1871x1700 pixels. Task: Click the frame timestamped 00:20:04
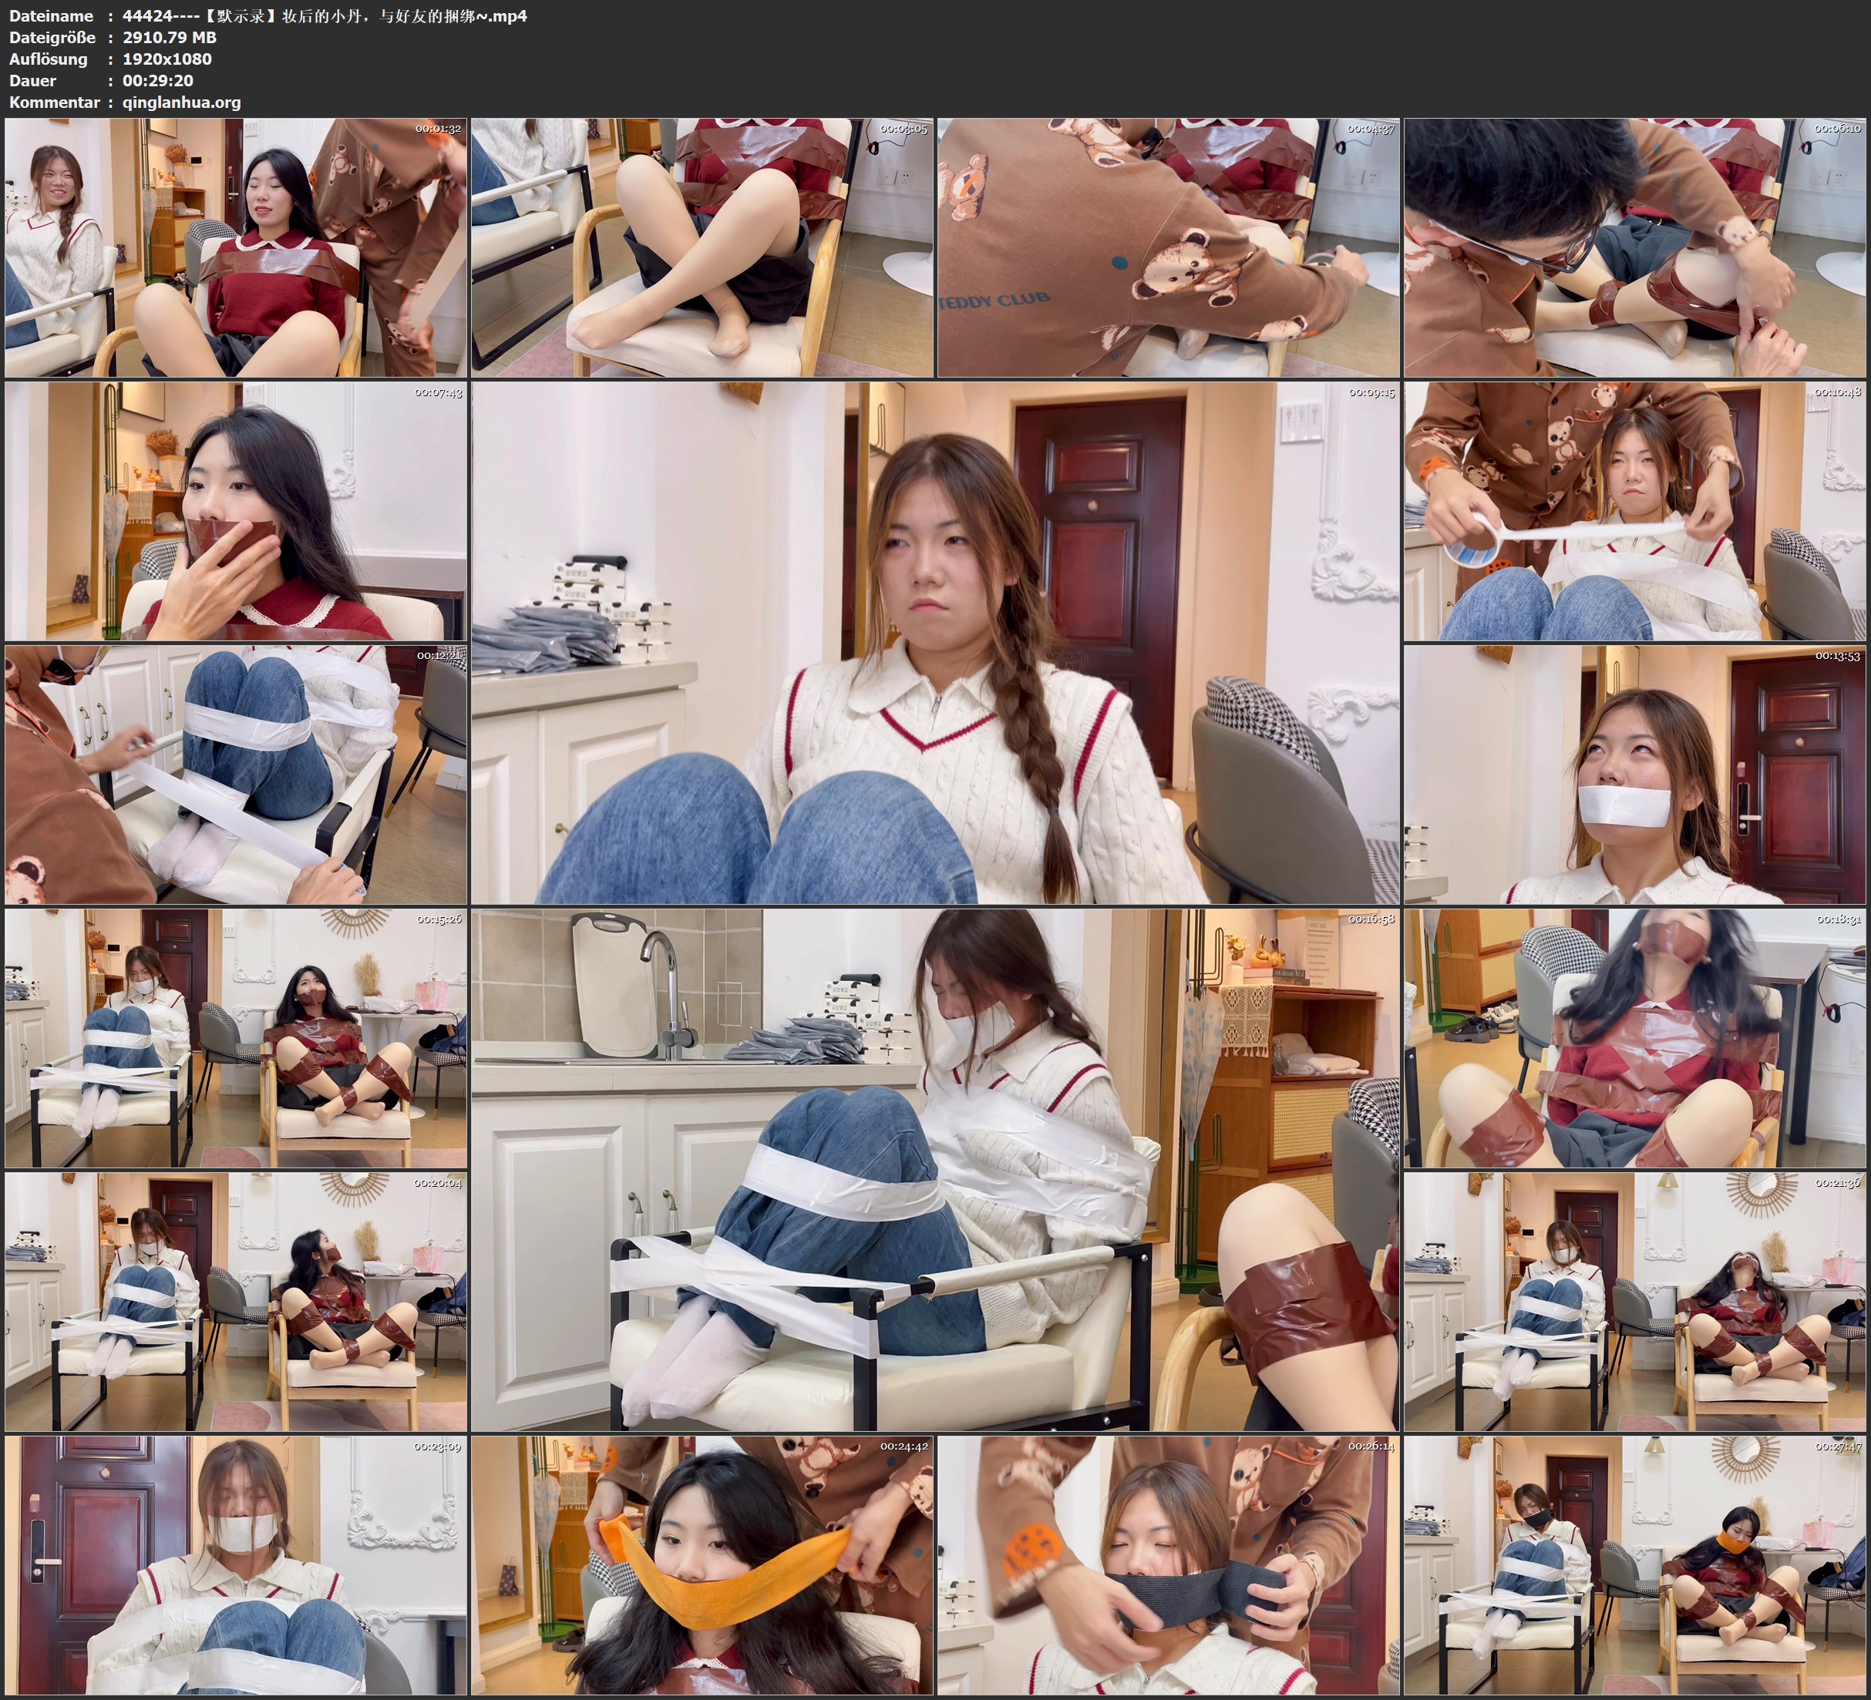point(236,1302)
